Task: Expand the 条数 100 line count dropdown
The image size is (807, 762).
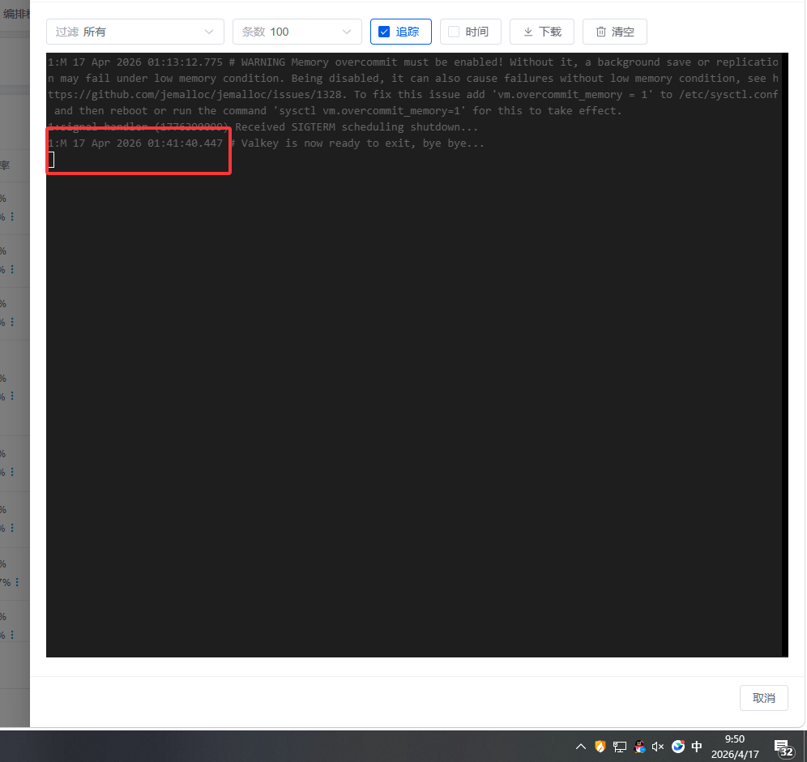Action: pyautogui.click(x=297, y=32)
